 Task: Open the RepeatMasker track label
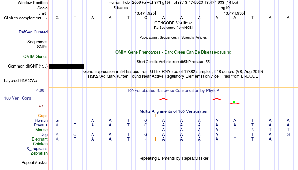(x=35, y=162)
